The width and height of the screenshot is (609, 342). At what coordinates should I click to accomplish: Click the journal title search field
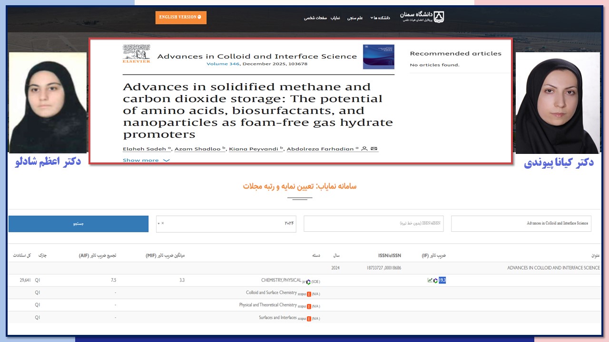(521, 223)
